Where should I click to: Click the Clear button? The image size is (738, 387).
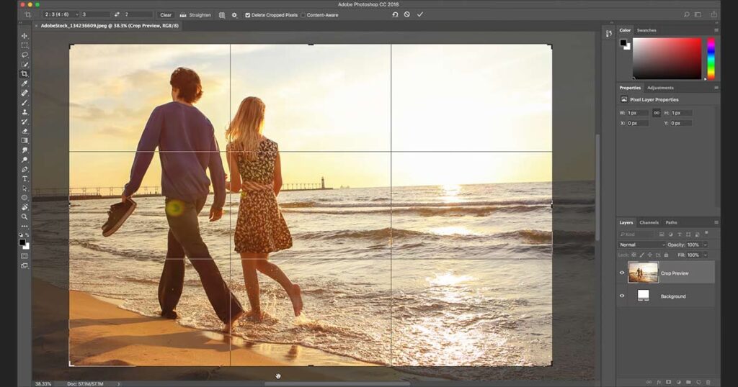pyautogui.click(x=166, y=14)
